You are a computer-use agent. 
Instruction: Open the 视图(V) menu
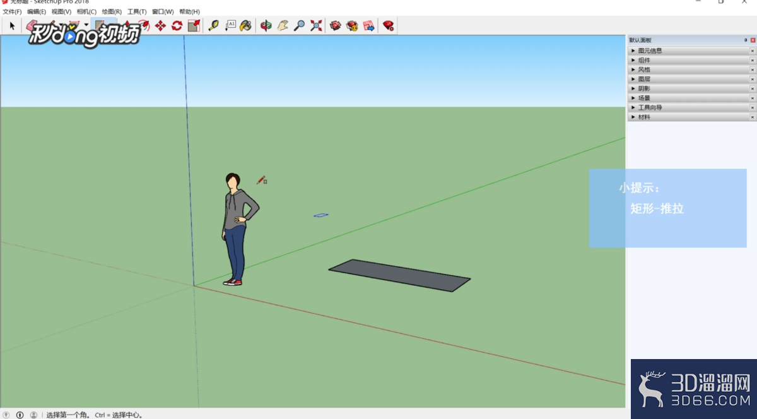(61, 12)
